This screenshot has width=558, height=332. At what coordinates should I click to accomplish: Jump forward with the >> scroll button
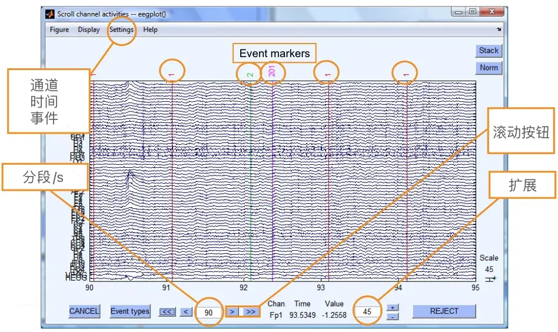pyautogui.click(x=250, y=312)
